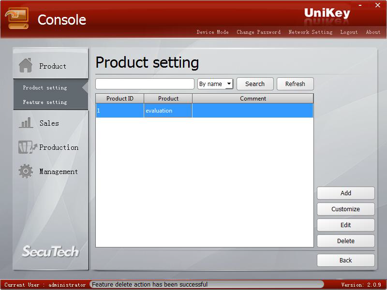387x290 pixels.
Task: Open Device Mode from top menu
Action: pyautogui.click(x=212, y=32)
